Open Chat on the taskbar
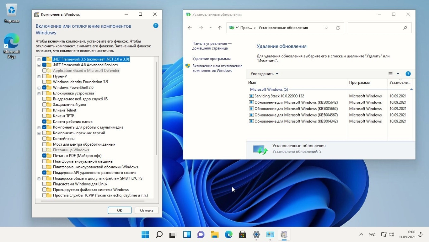The height and width of the screenshot is (242, 429). 201,235
